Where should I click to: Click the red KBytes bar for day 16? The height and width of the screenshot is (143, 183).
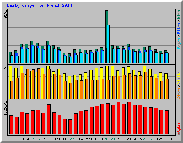click(91, 120)
